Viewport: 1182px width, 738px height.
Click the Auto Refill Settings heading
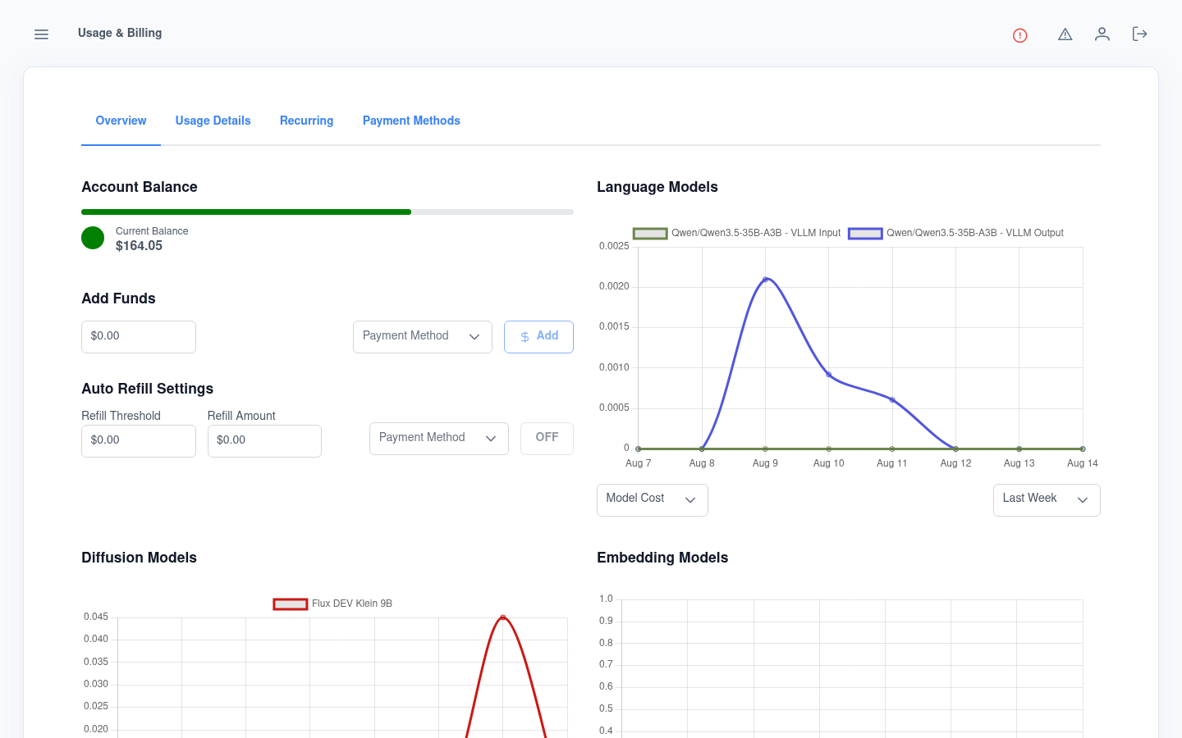[147, 389]
